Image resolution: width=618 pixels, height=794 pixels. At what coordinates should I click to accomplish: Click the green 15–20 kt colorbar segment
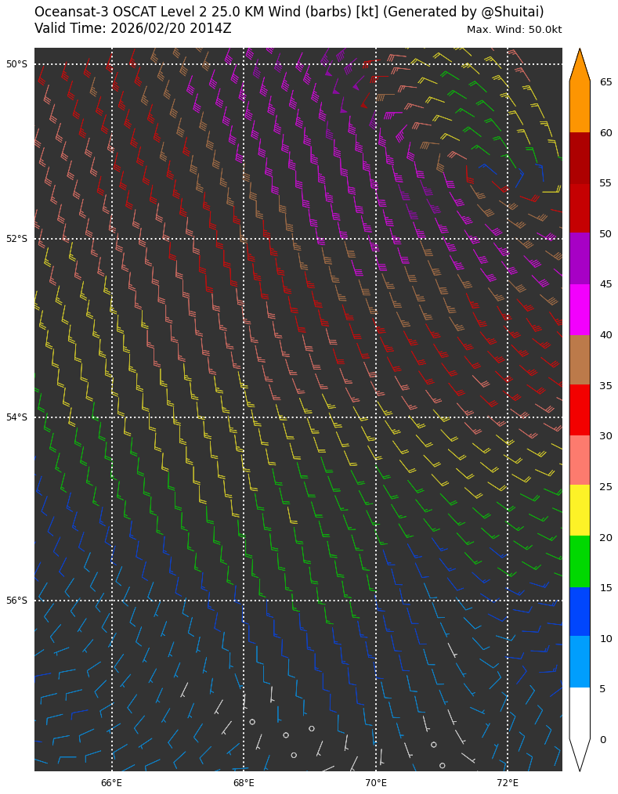tap(580, 561)
